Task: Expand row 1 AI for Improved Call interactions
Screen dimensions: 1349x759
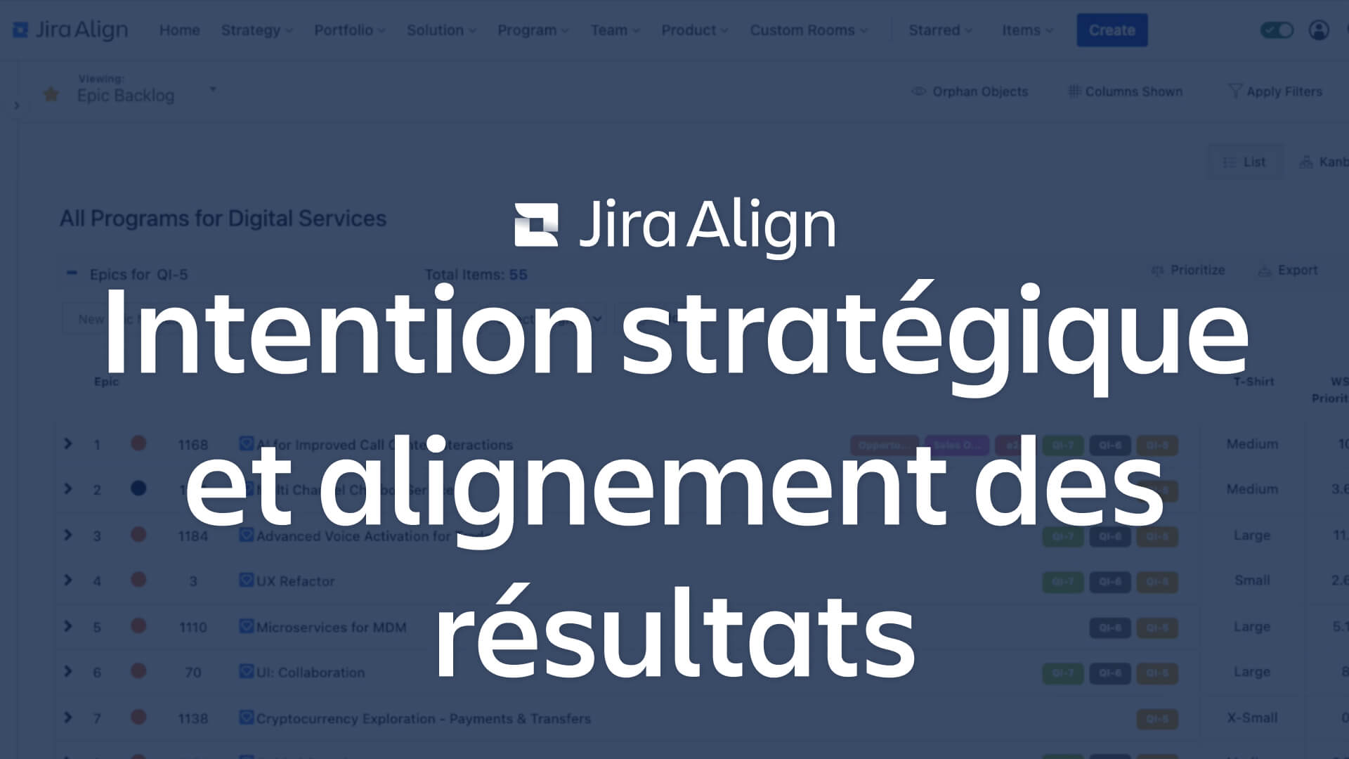Action: point(70,445)
